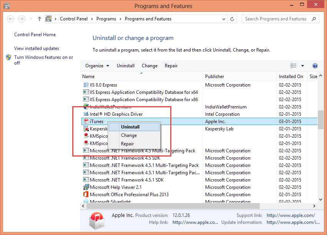
Task: Open the recent locations dropdown arrow
Action: pos(31,19)
